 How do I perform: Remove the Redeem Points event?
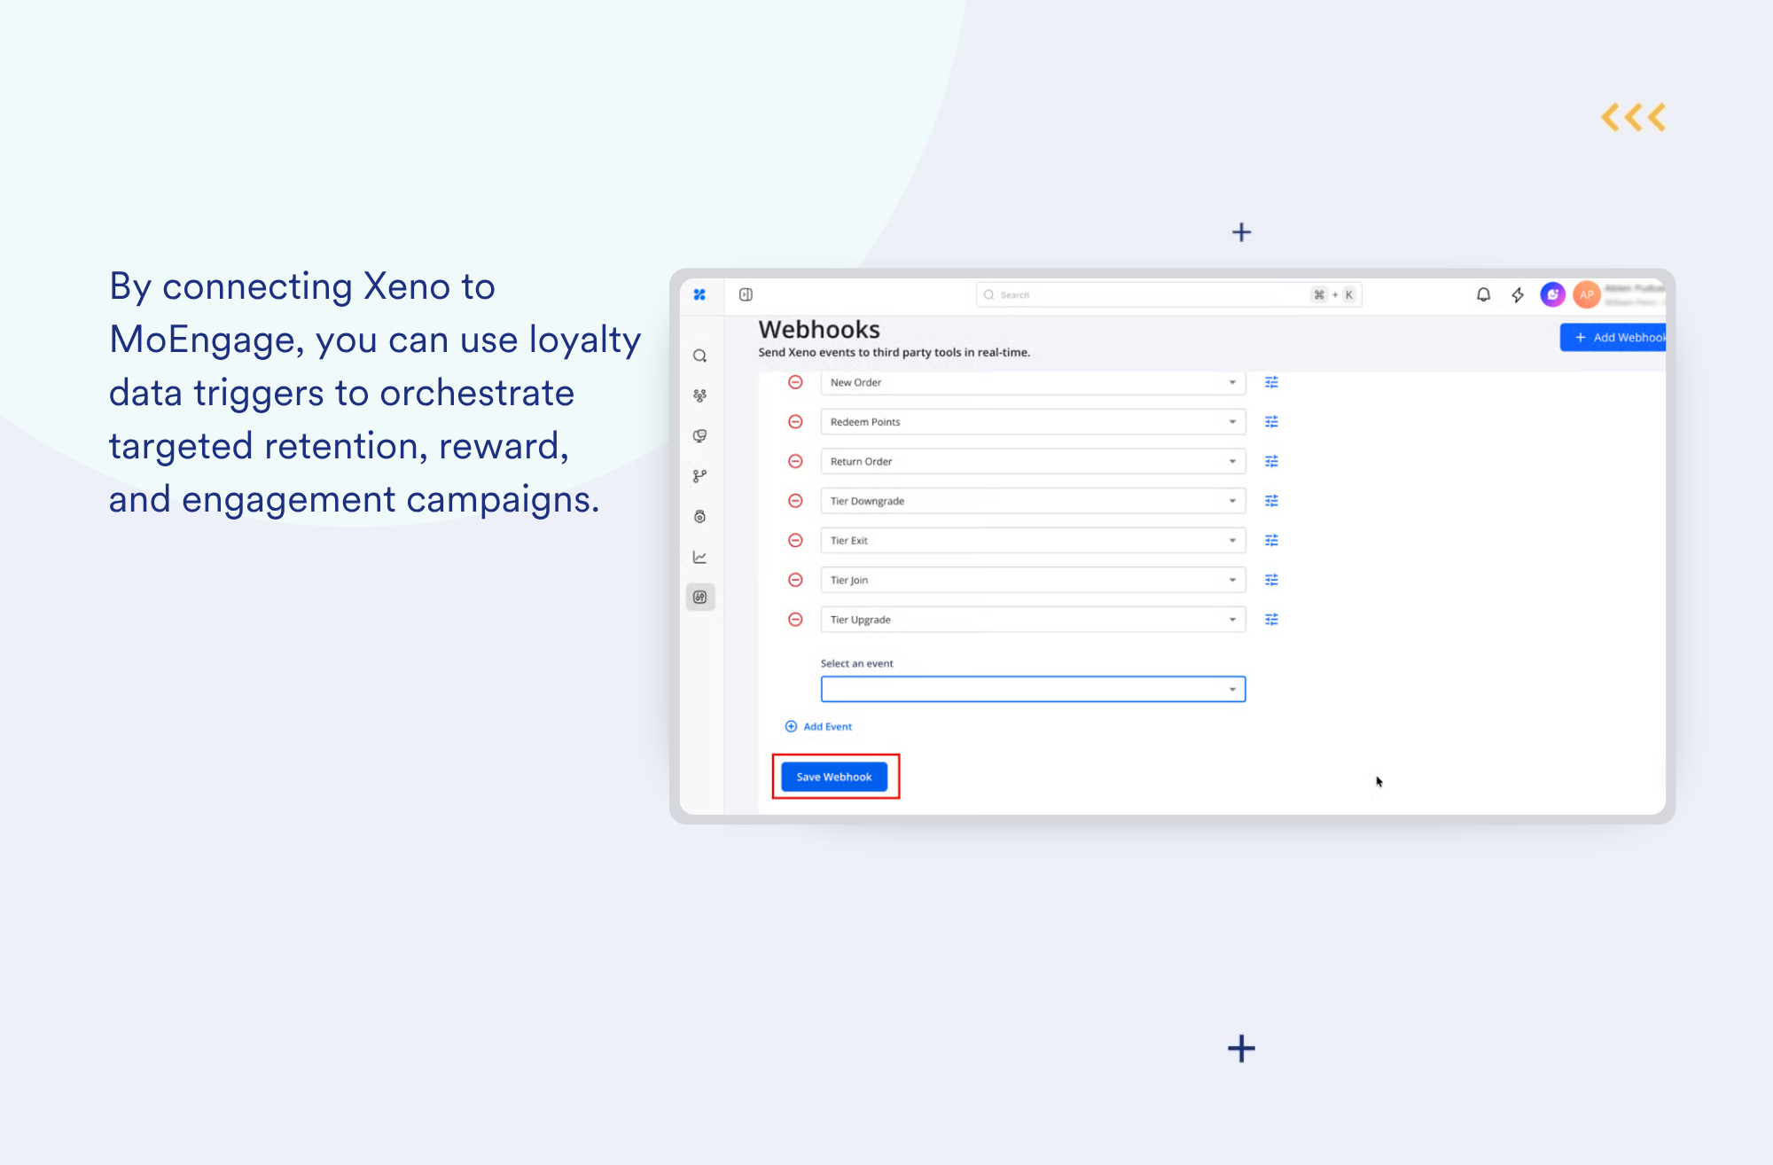(795, 422)
